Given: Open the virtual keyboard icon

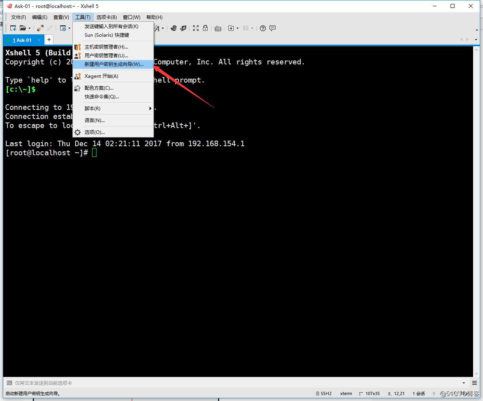Looking at the screenshot, I should tap(218, 28).
